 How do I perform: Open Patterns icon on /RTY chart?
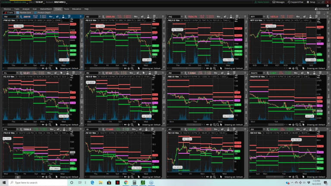tap(316, 17)
